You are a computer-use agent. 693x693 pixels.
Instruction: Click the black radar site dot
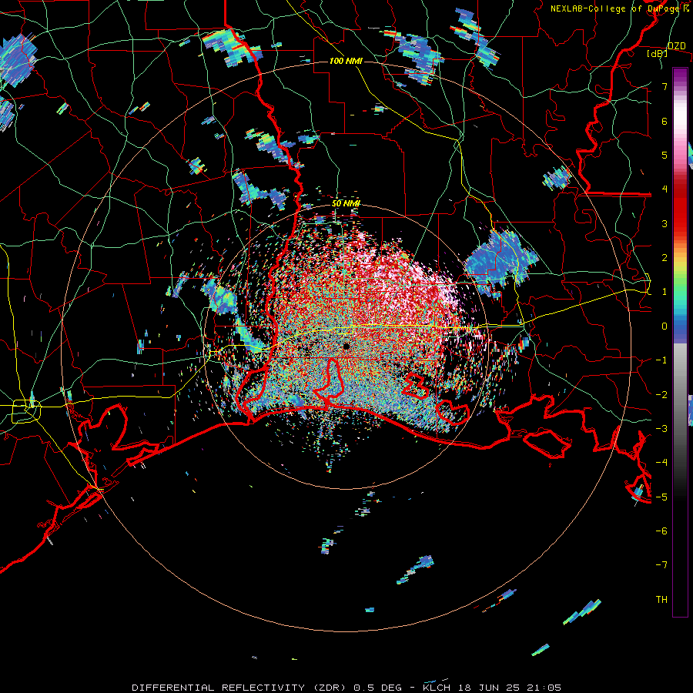coord(346,346)
